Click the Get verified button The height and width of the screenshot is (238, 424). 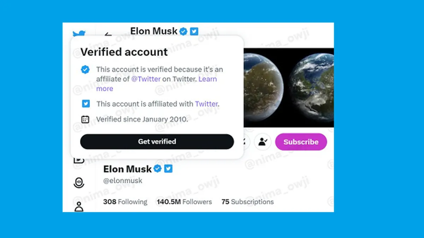tap(157, 142)
